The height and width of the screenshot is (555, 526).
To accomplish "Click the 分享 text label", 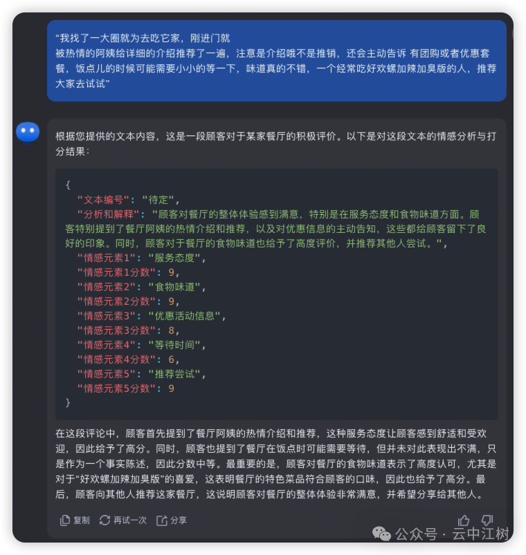I will tap(179, 520).
